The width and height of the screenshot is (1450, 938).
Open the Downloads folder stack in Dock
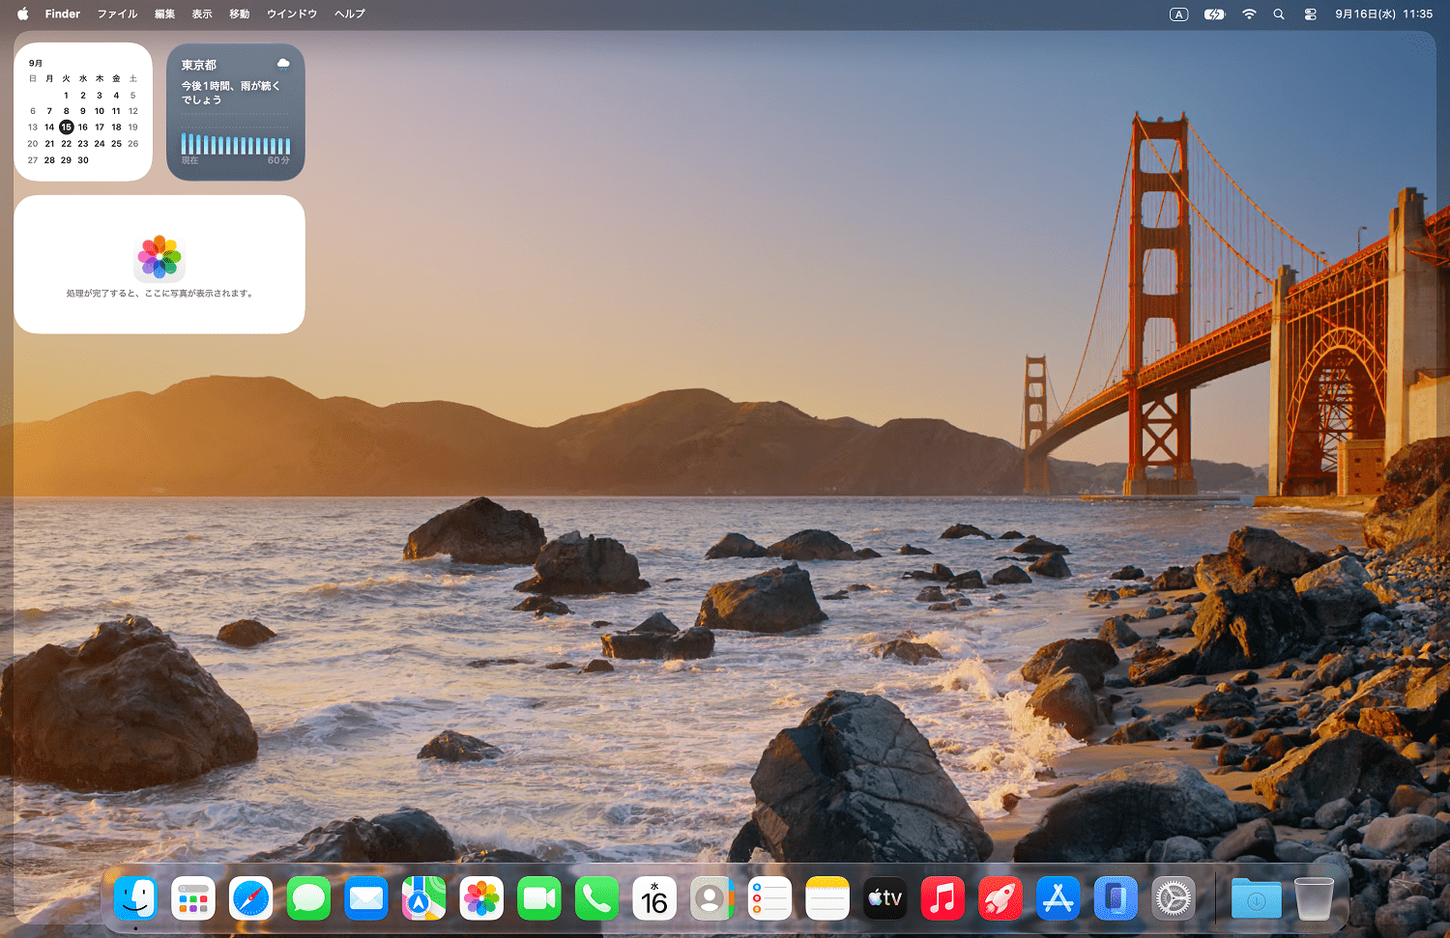(1257, 898)
